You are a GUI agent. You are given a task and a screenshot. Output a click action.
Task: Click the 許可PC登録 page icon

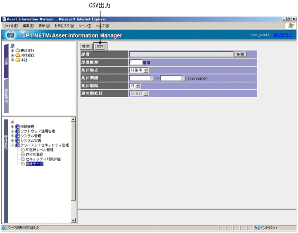(x=23, y=155)
